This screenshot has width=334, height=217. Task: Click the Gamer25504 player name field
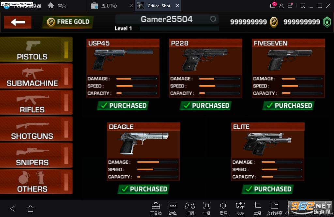pyautogui.click(x=167, y=19)
